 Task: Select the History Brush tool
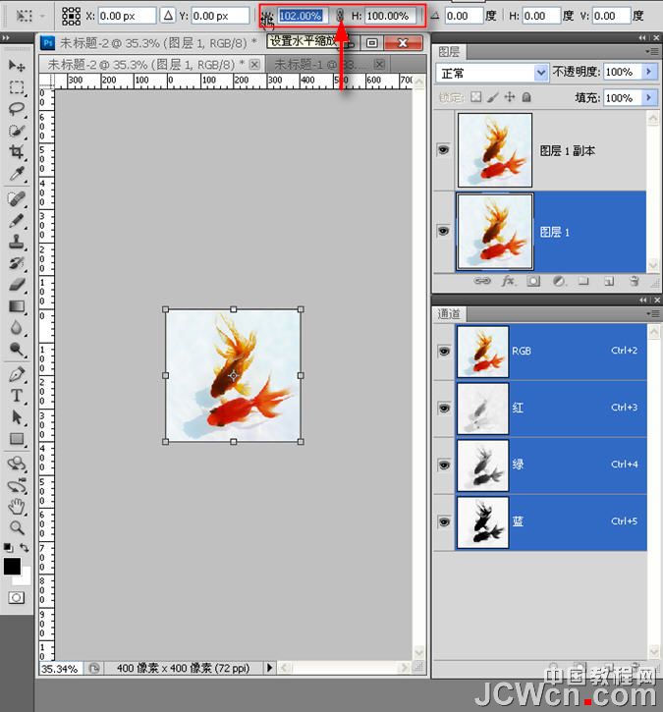(17, 263)
